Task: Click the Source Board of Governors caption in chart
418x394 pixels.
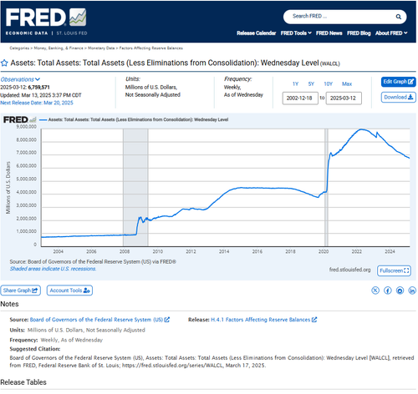Action: click(x=93, y=262)
